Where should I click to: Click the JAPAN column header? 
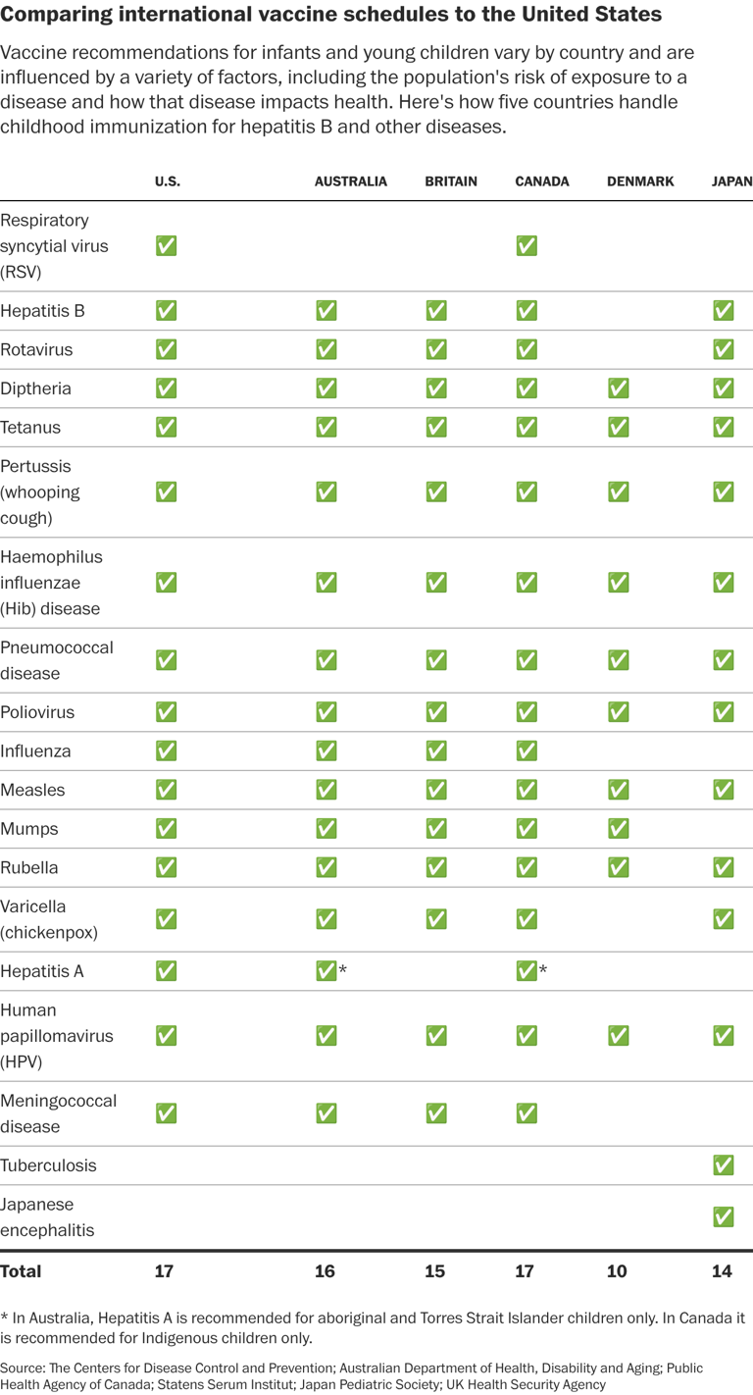click(x=732, y=181)
